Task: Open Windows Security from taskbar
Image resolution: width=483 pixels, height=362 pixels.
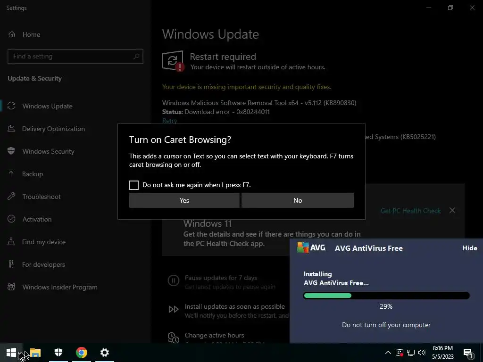Action: (58, 353)
